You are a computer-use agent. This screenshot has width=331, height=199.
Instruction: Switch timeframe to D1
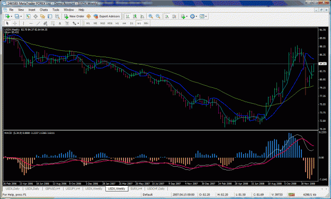pos(132,23)
